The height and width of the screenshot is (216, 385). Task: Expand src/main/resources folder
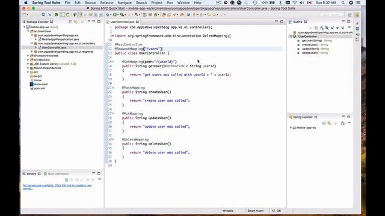coord(28,56)
